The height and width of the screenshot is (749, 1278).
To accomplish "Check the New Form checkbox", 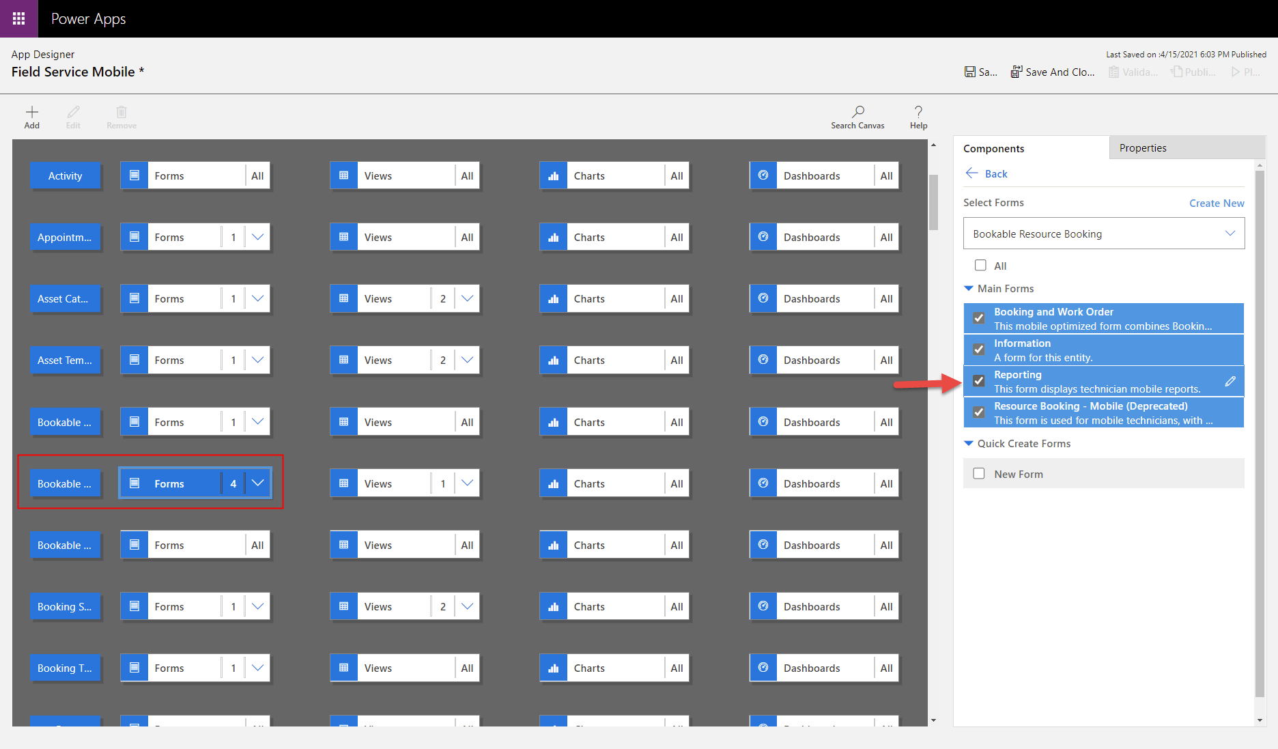I will point(979,474).
